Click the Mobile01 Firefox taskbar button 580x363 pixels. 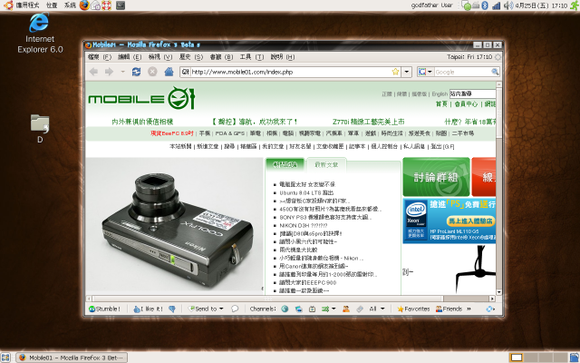[x=72, y=358]
